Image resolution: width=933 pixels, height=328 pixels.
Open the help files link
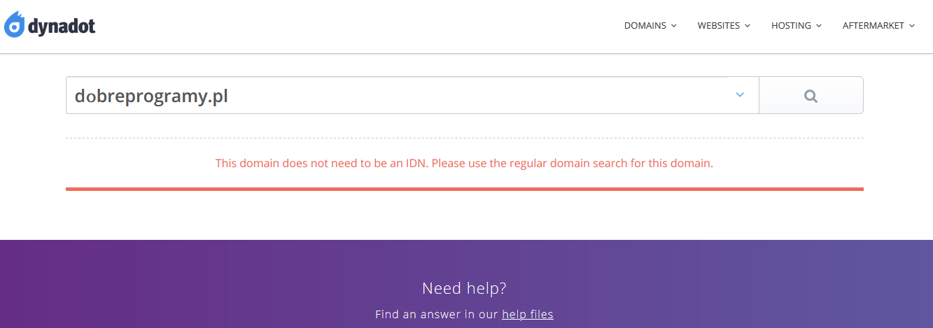tap(527, 315)
